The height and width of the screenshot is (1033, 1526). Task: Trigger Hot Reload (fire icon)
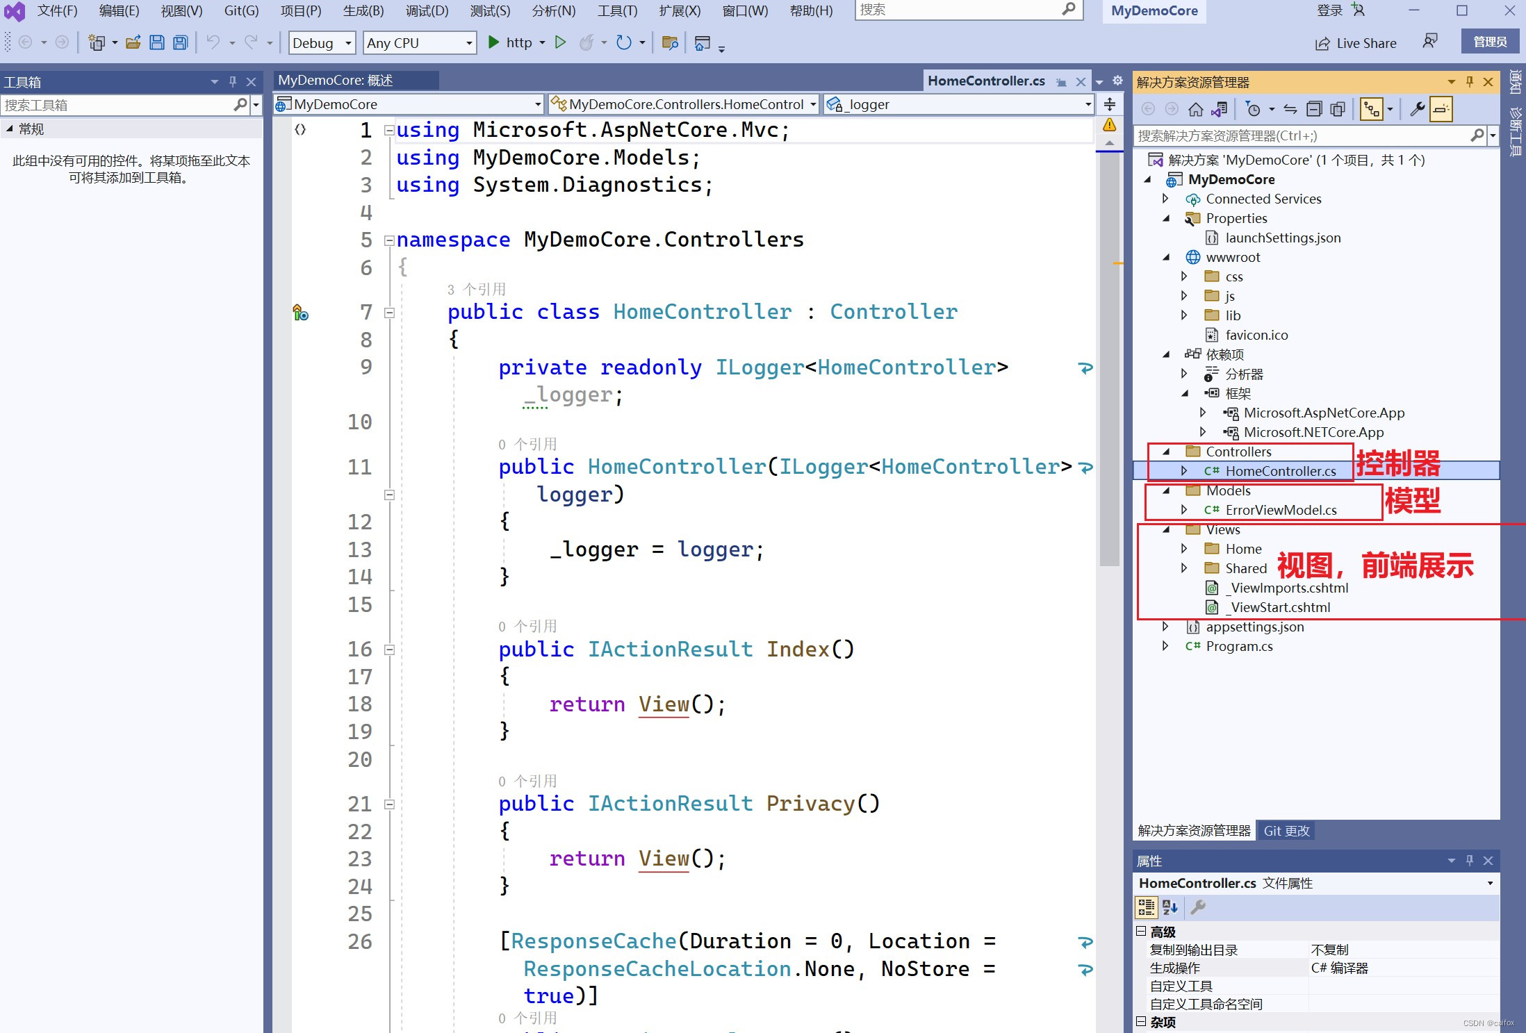click(586, 42)
